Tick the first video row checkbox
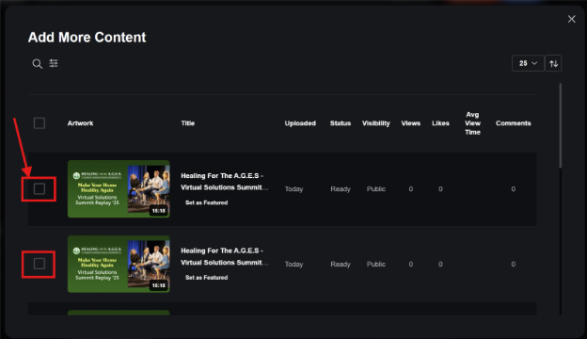 coord(40,188)
